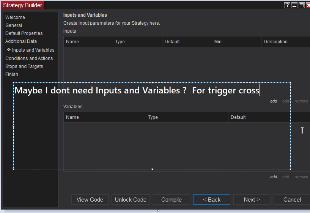Go to Stops and Targets

24,66
